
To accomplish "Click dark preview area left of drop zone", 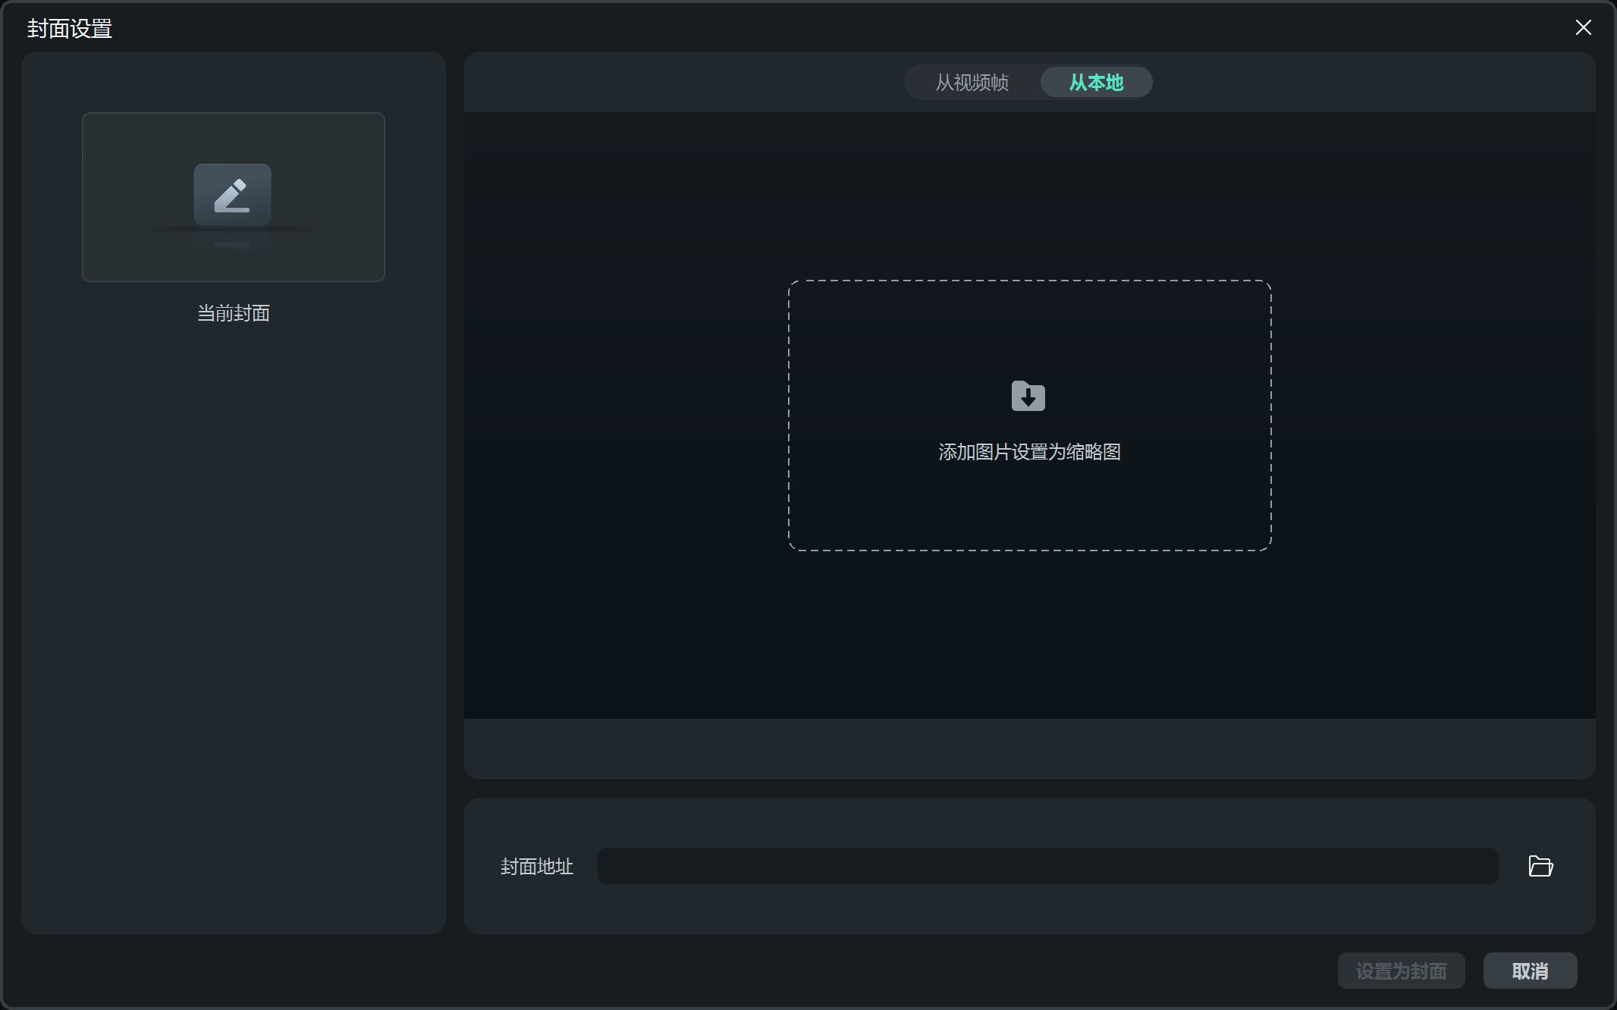I will coord(622,416).
